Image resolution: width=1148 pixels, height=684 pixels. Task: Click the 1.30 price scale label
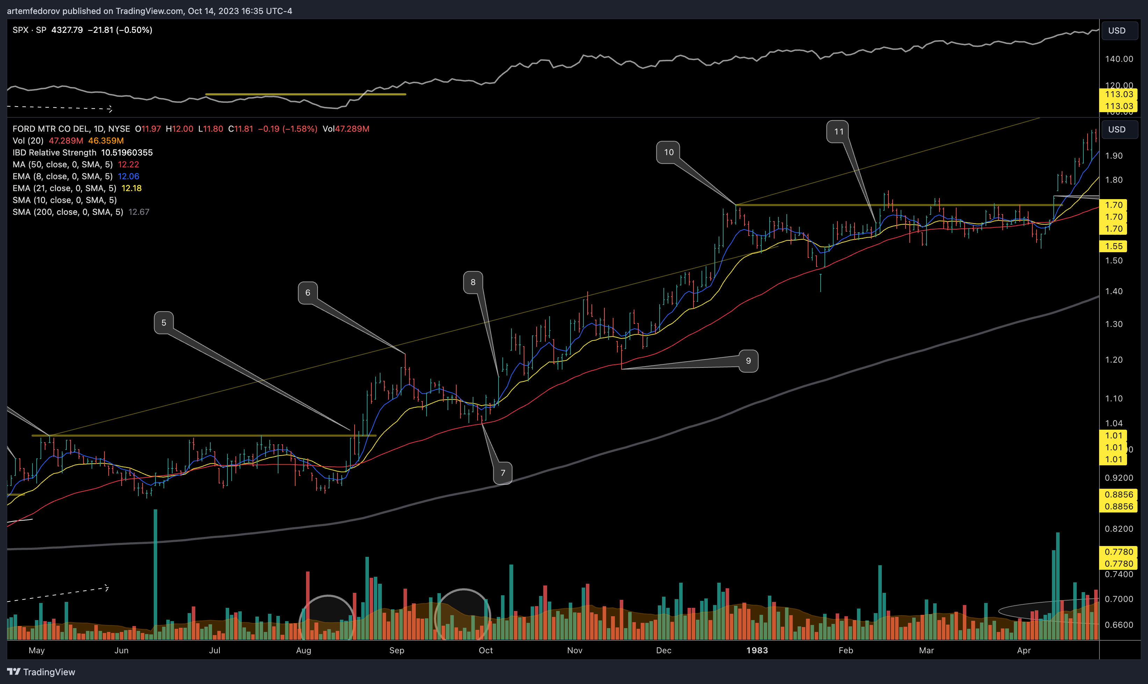[x=1114, y=324]
